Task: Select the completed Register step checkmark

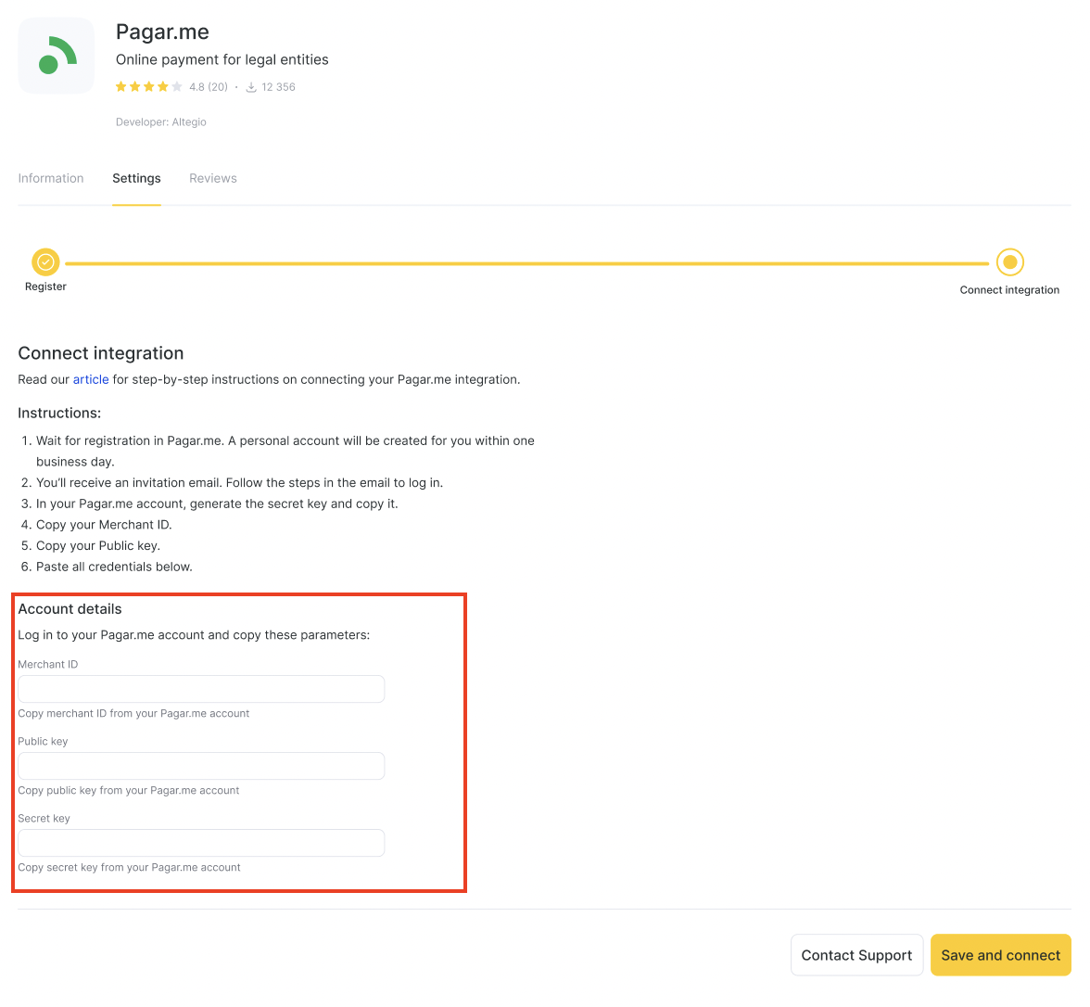Action: [45, 262]
